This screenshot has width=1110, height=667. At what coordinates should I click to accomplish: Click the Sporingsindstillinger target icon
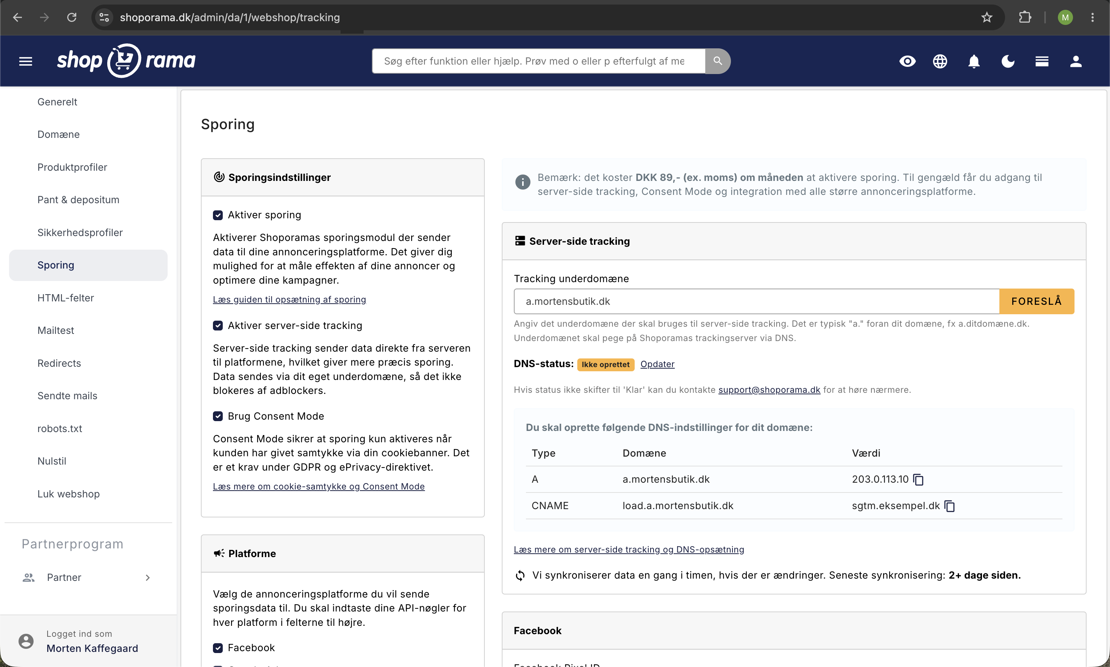219,177
